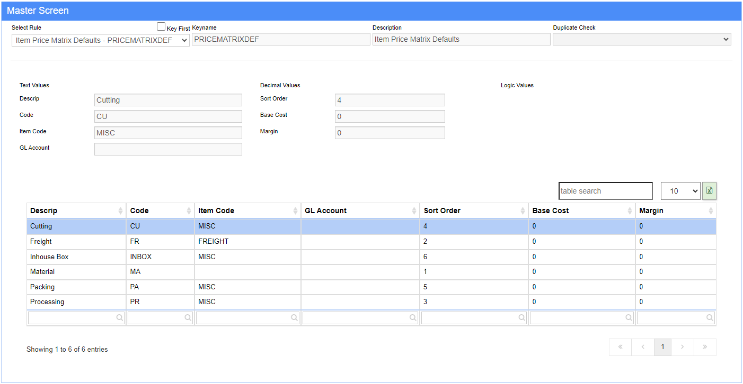
Task: Go to previous page chevron
Action: (642, 347)
